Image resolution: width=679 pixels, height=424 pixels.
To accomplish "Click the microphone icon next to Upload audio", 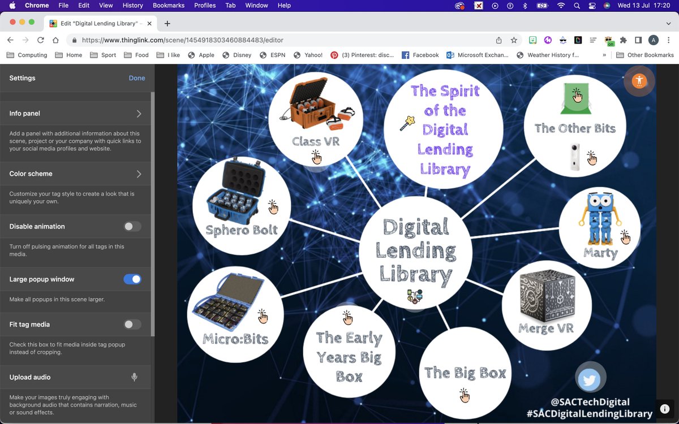I will click(134, 377).
